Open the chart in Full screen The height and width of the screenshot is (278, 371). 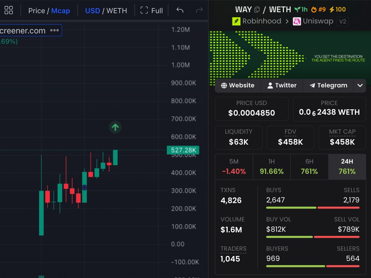coord(151,11)
